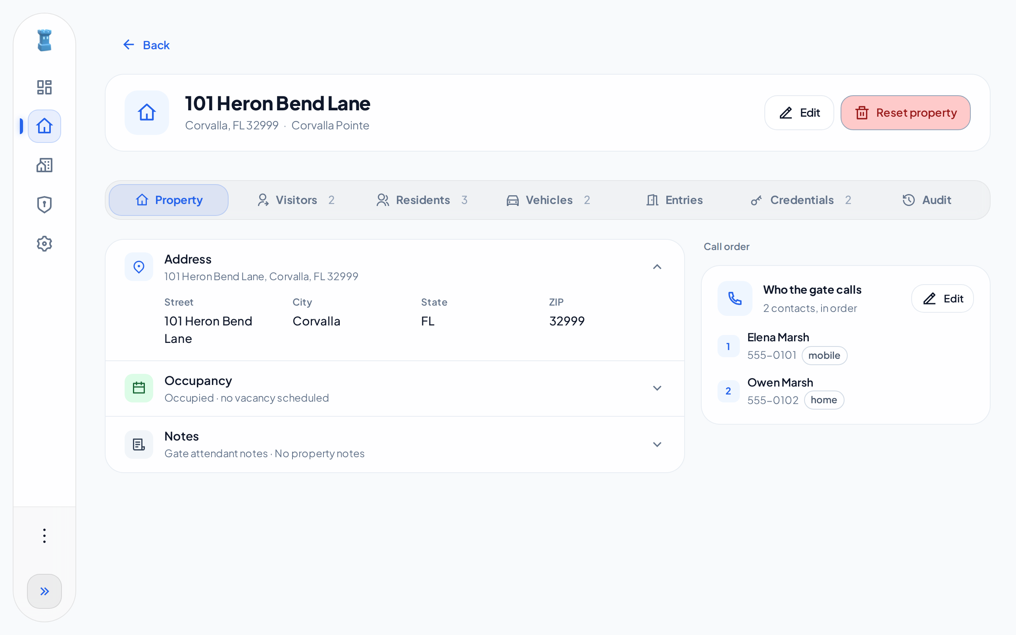Edit the gate call order contacts
Viewport: 1016px width, 635px height.
coord(943,298)
